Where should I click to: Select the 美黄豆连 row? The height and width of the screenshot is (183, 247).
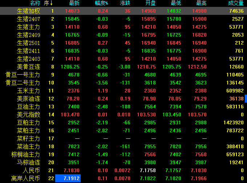click(x=123, y=67)
